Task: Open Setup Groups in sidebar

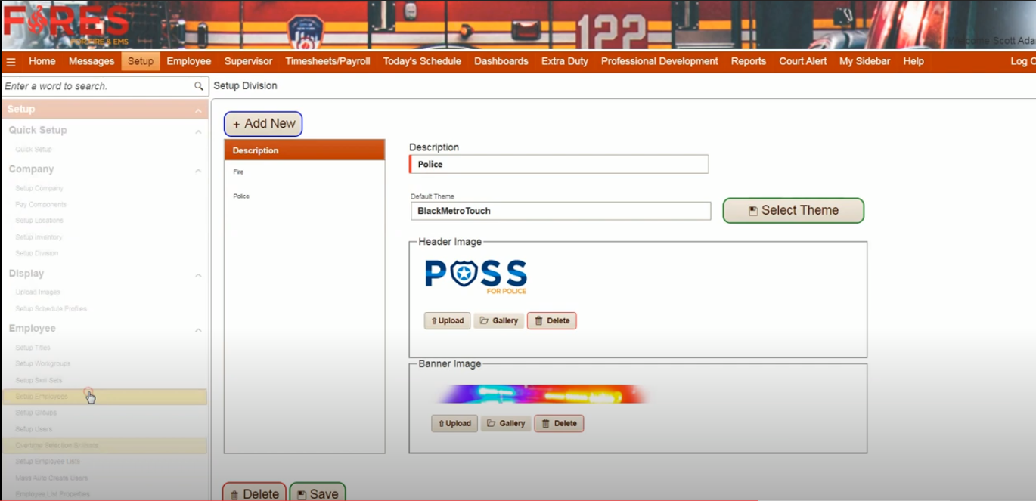Action: 36,413
